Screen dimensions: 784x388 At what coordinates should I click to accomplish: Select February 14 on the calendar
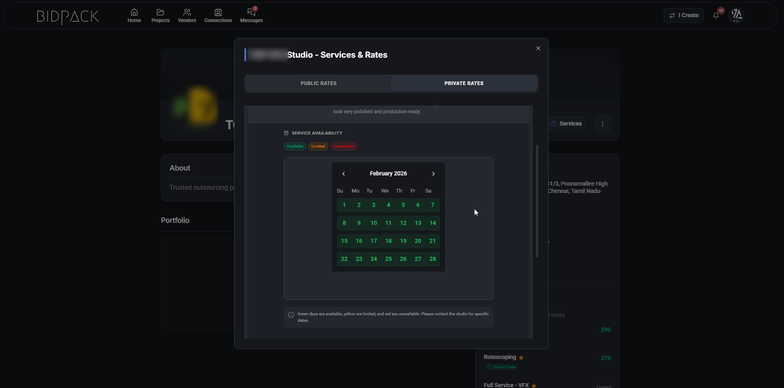pyautogui.click(x=432, y=223)
